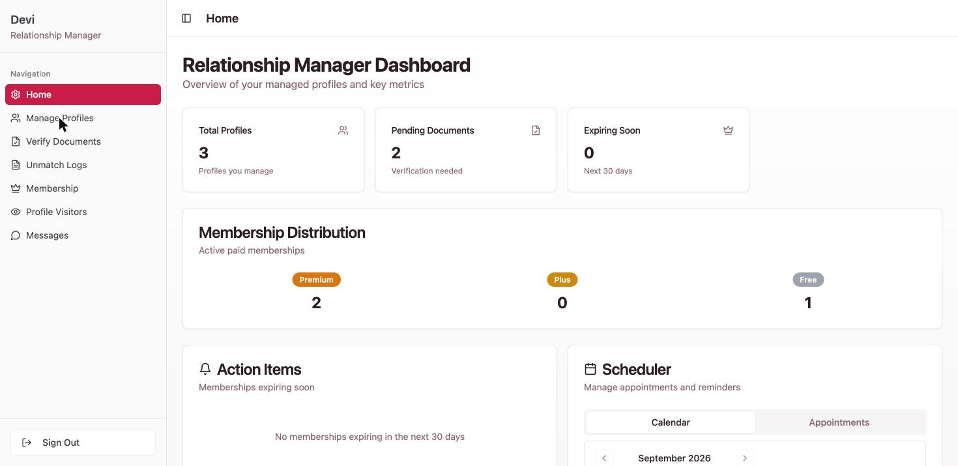Click the crown icon on Expiring Soon card
The height and width of the screenshot is (466, 958).
tap(728, 130)
